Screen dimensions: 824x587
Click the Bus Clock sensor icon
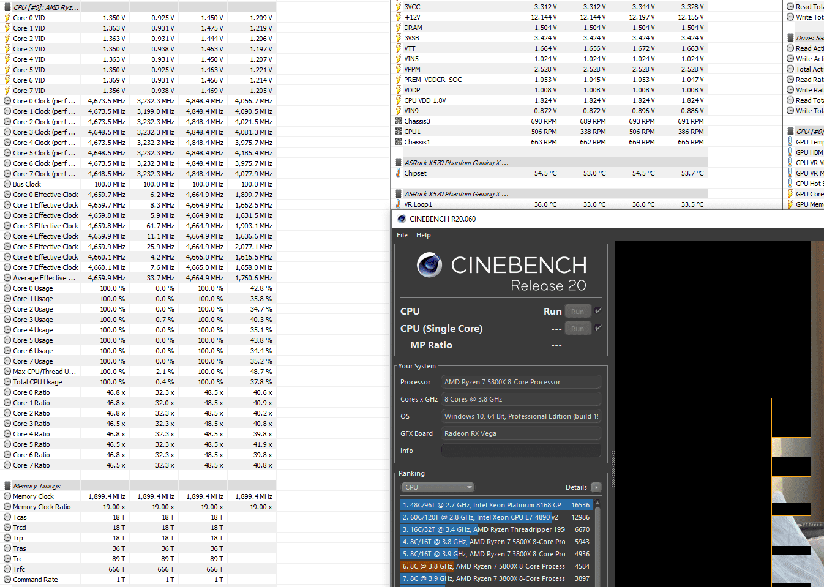point(7,184)
